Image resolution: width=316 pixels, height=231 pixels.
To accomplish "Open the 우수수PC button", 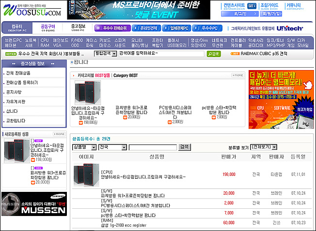I will pyautogui.click(x=207, y=28).
